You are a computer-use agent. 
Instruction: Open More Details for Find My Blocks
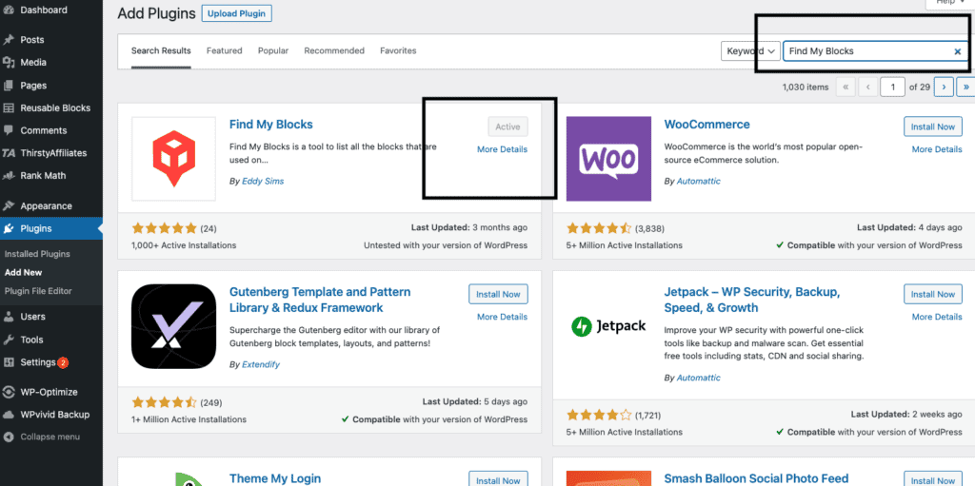click(x=502, y=149)
